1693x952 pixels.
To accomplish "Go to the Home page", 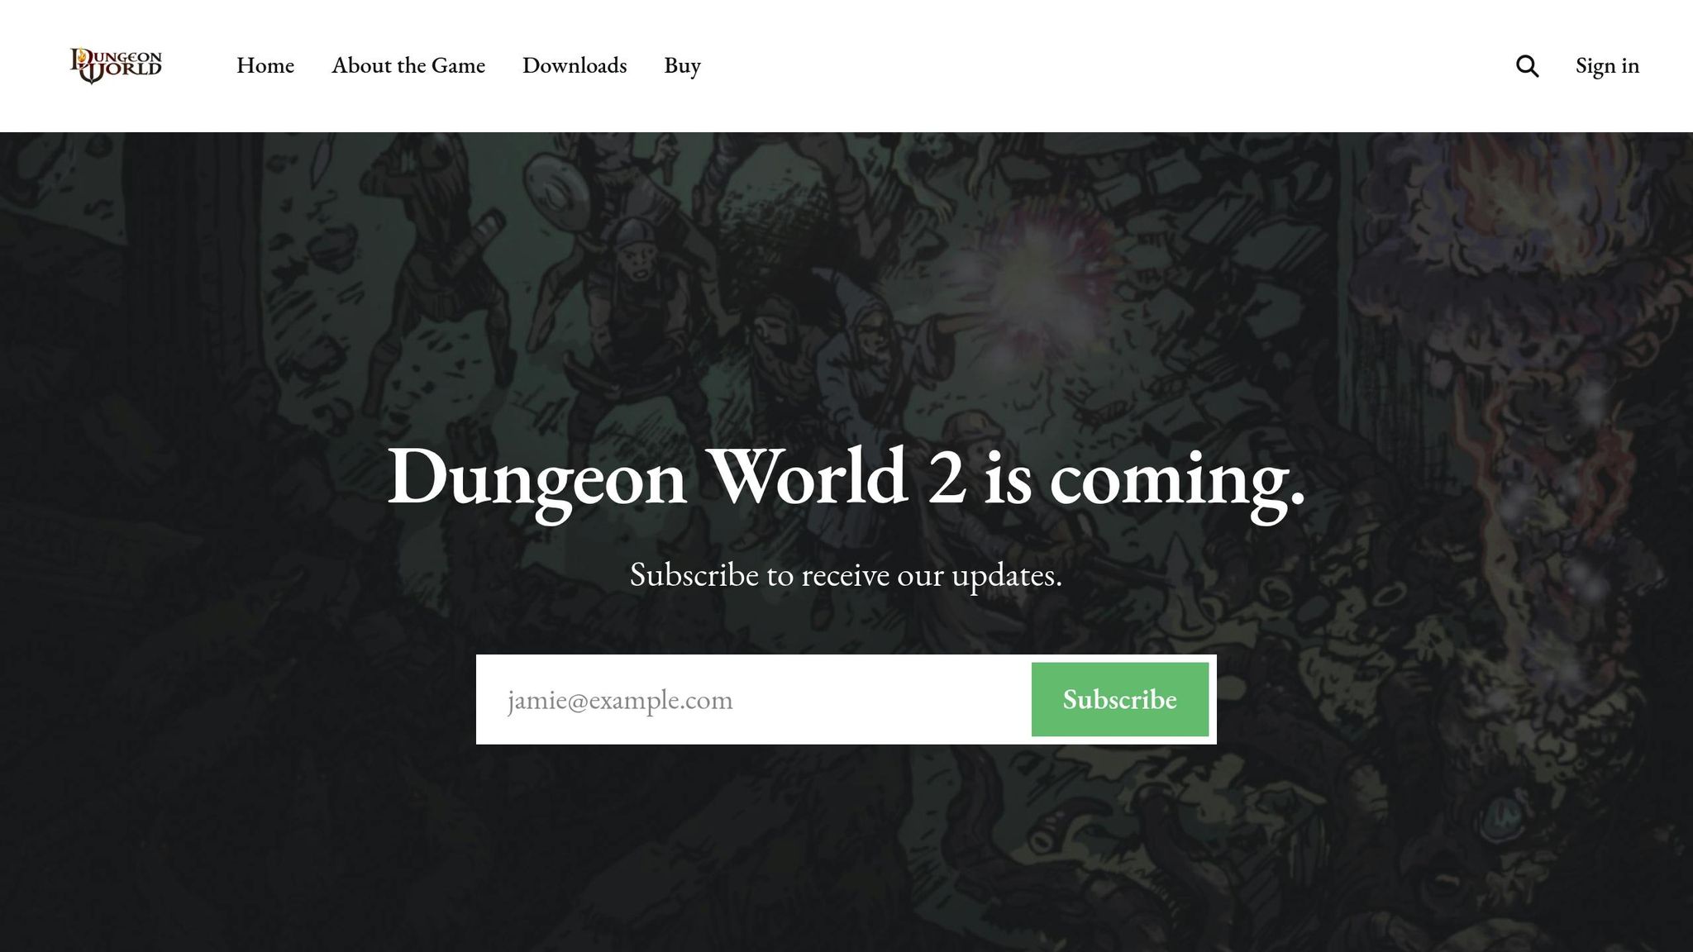I will point(265,65).
